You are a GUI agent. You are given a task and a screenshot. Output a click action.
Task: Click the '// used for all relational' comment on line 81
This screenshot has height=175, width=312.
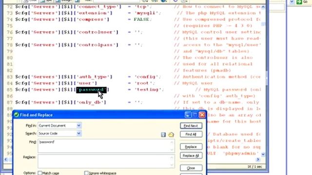click(214, 64)
